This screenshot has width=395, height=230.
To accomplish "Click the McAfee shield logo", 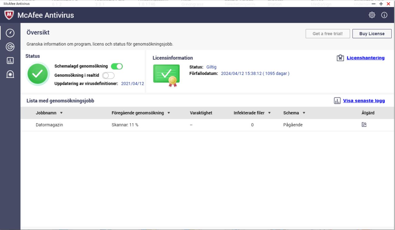I will (x=9, y=15).
